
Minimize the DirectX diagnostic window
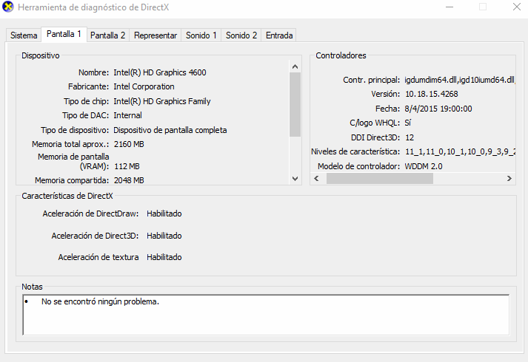pyautogui.click(x=450, y=7)
